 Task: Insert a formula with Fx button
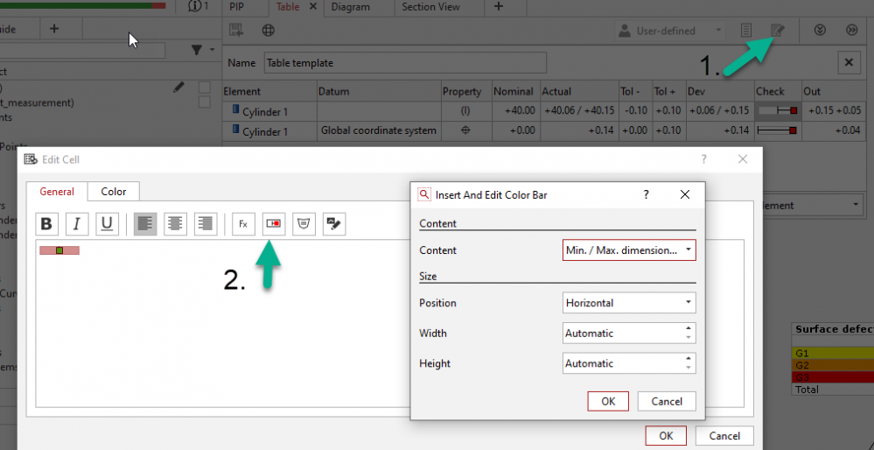tap(243, 224)
